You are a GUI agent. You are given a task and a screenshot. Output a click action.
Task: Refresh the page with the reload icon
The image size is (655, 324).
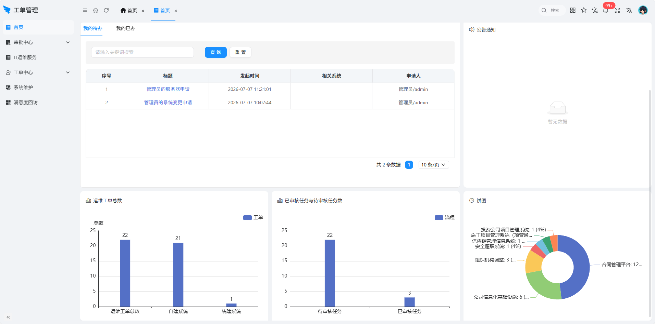(x=106, y=11)
